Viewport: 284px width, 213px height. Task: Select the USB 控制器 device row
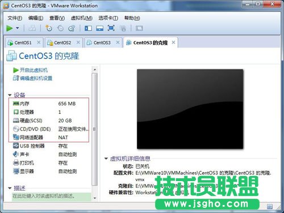click(51, 146)
